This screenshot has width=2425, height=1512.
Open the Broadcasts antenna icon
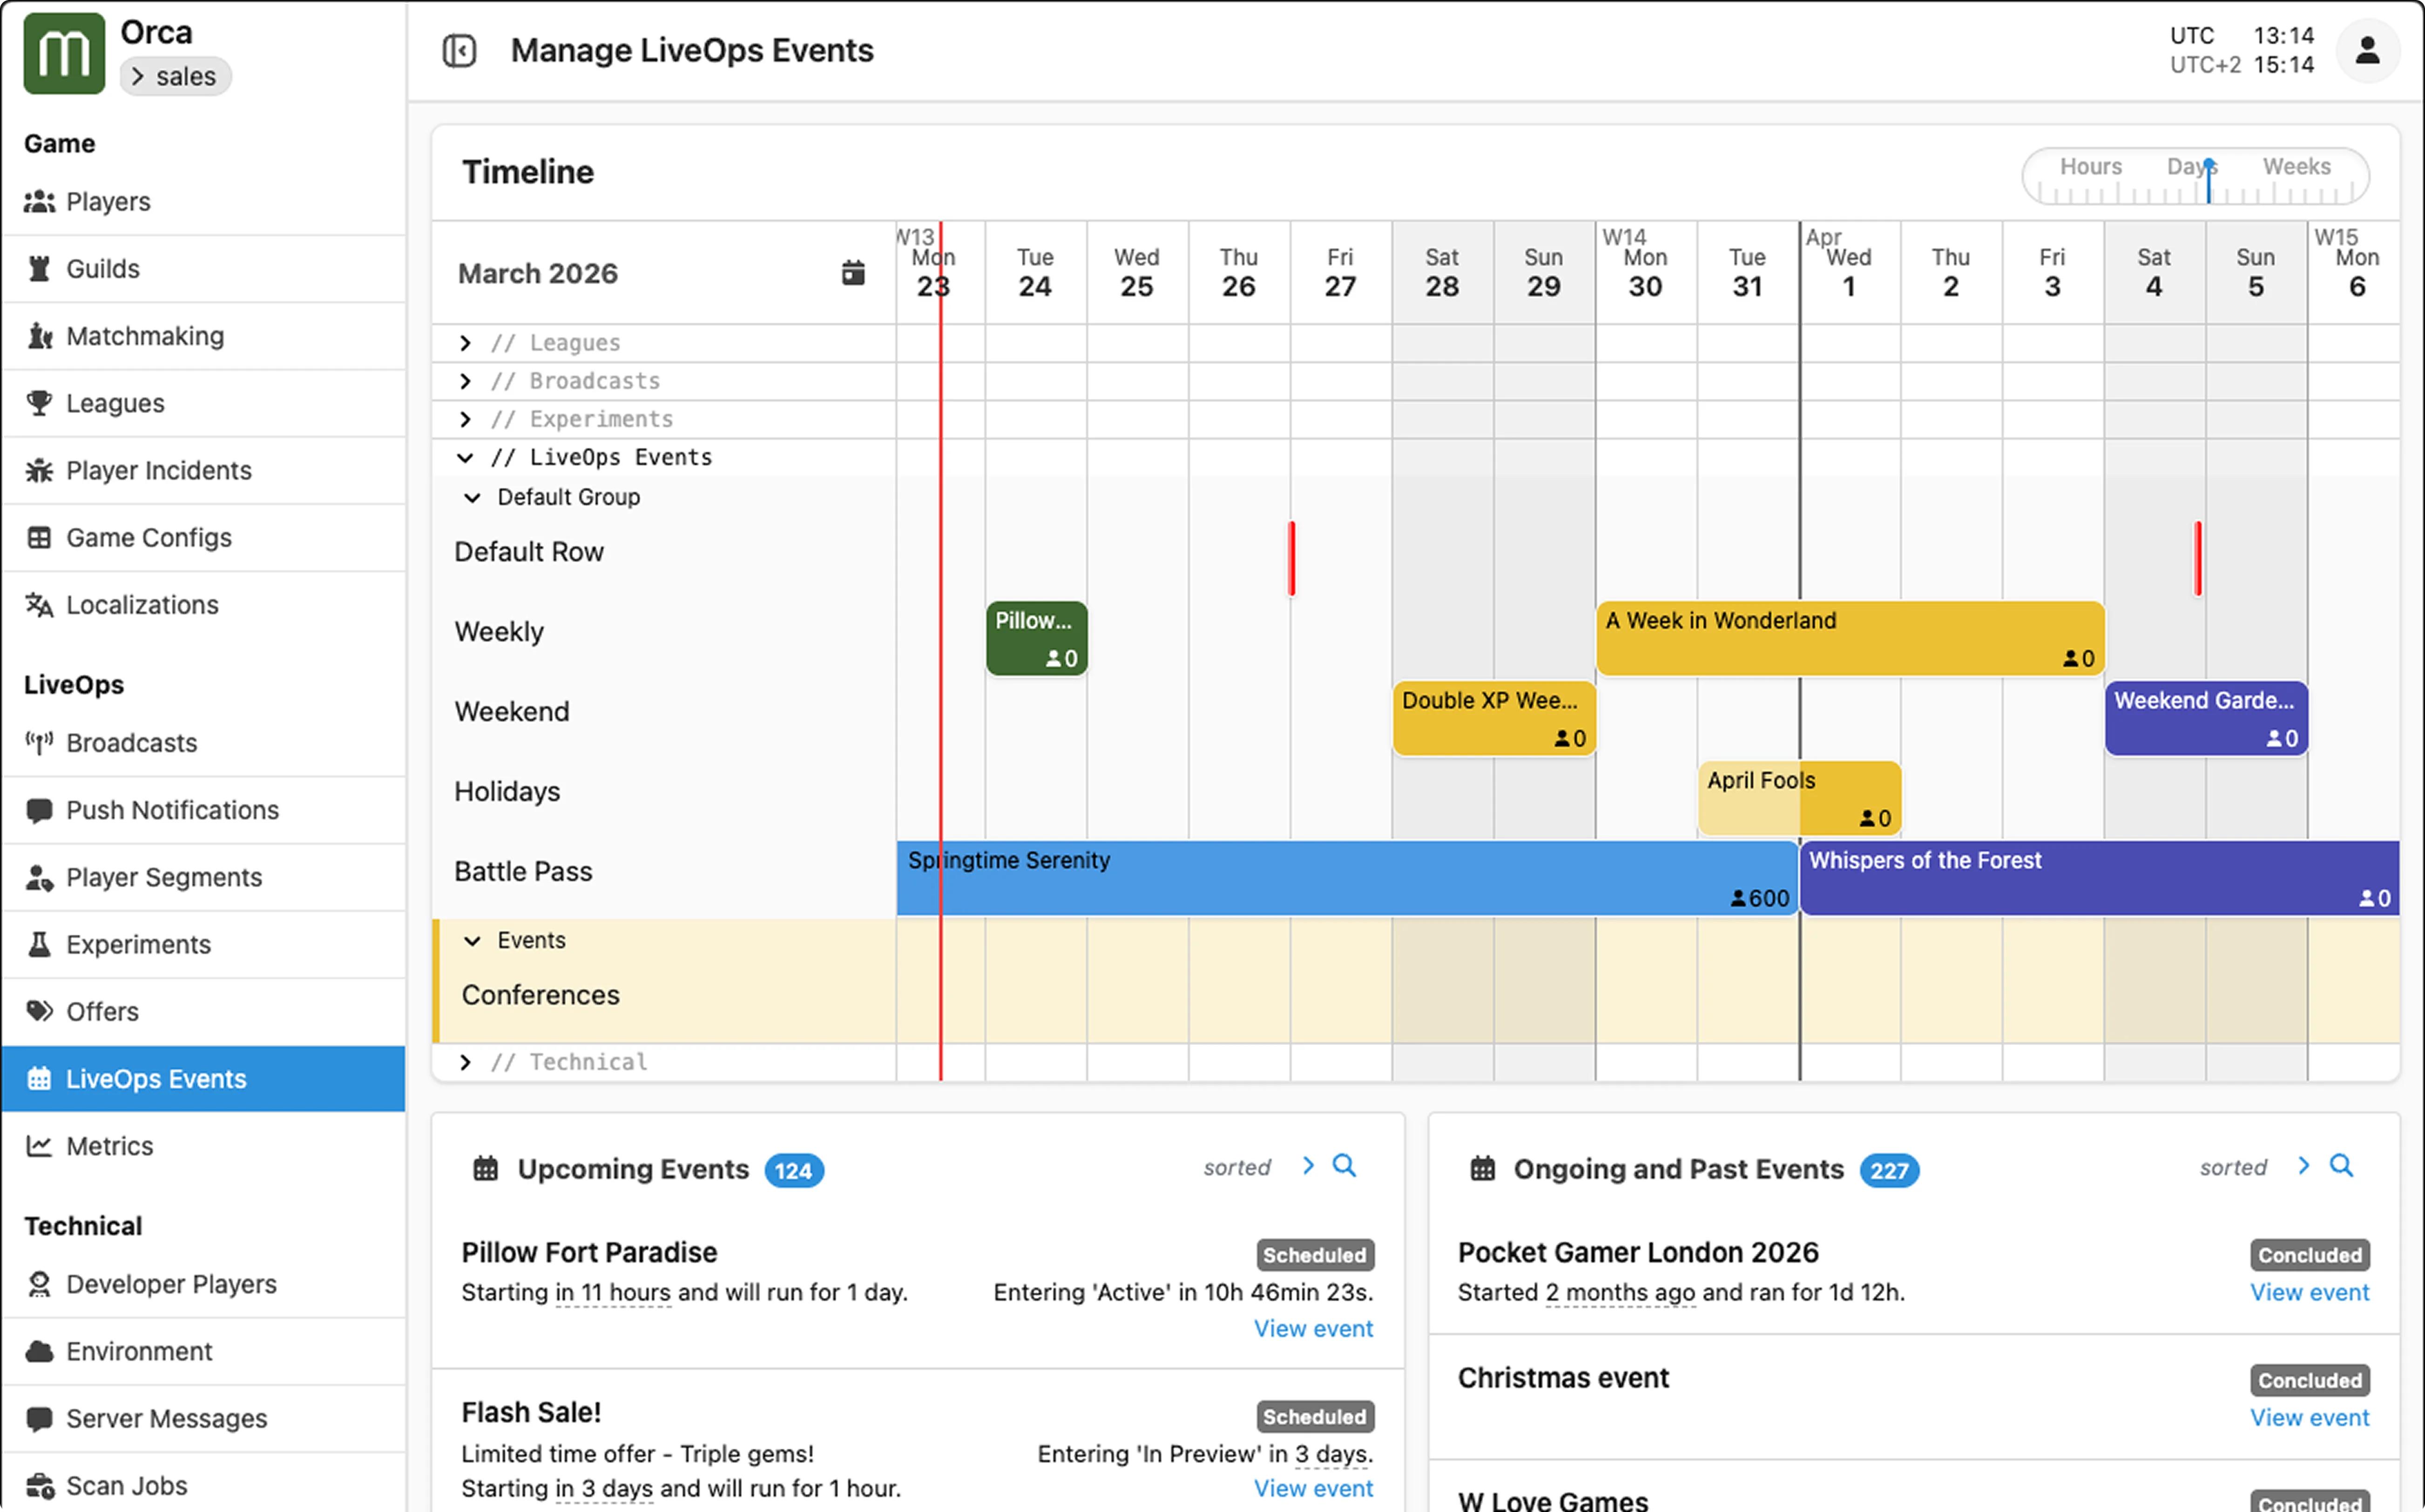[39, 742]
